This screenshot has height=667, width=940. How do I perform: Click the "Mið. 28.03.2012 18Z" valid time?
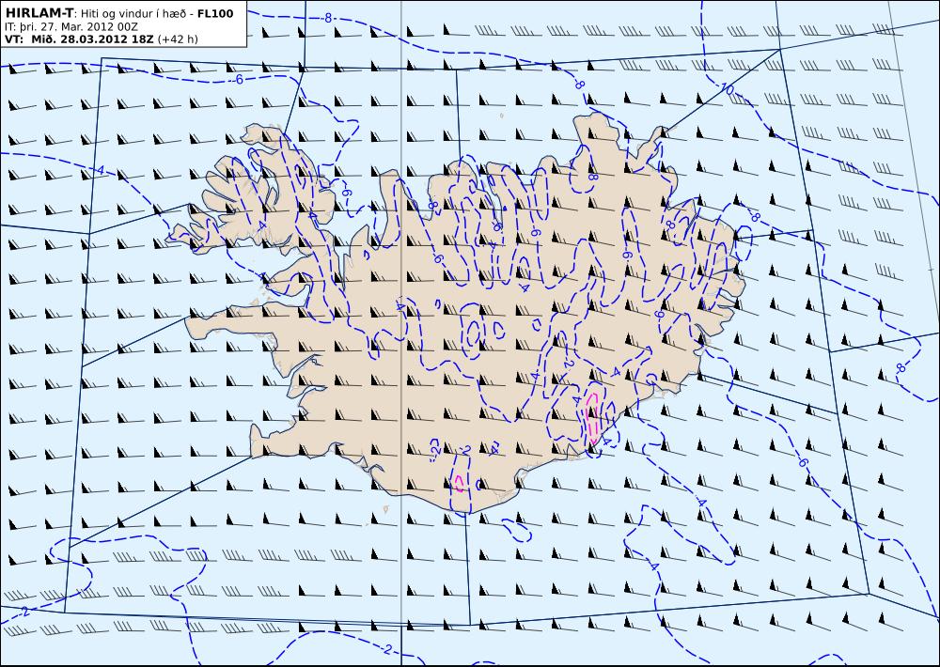coord(92,39)
